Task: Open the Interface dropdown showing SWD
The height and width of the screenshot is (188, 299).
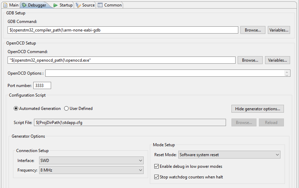Action: pos(91,161)
